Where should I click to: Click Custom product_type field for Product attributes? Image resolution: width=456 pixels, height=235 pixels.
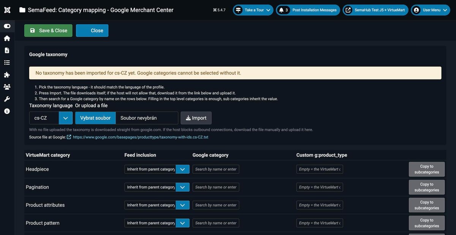[320, 205]
